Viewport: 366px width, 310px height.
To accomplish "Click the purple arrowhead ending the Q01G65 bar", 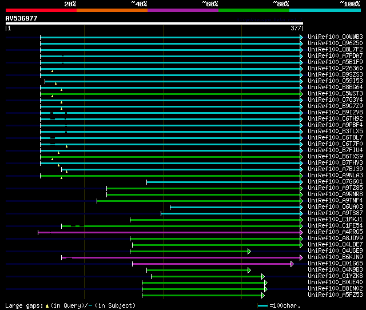I will pos(292,264).
